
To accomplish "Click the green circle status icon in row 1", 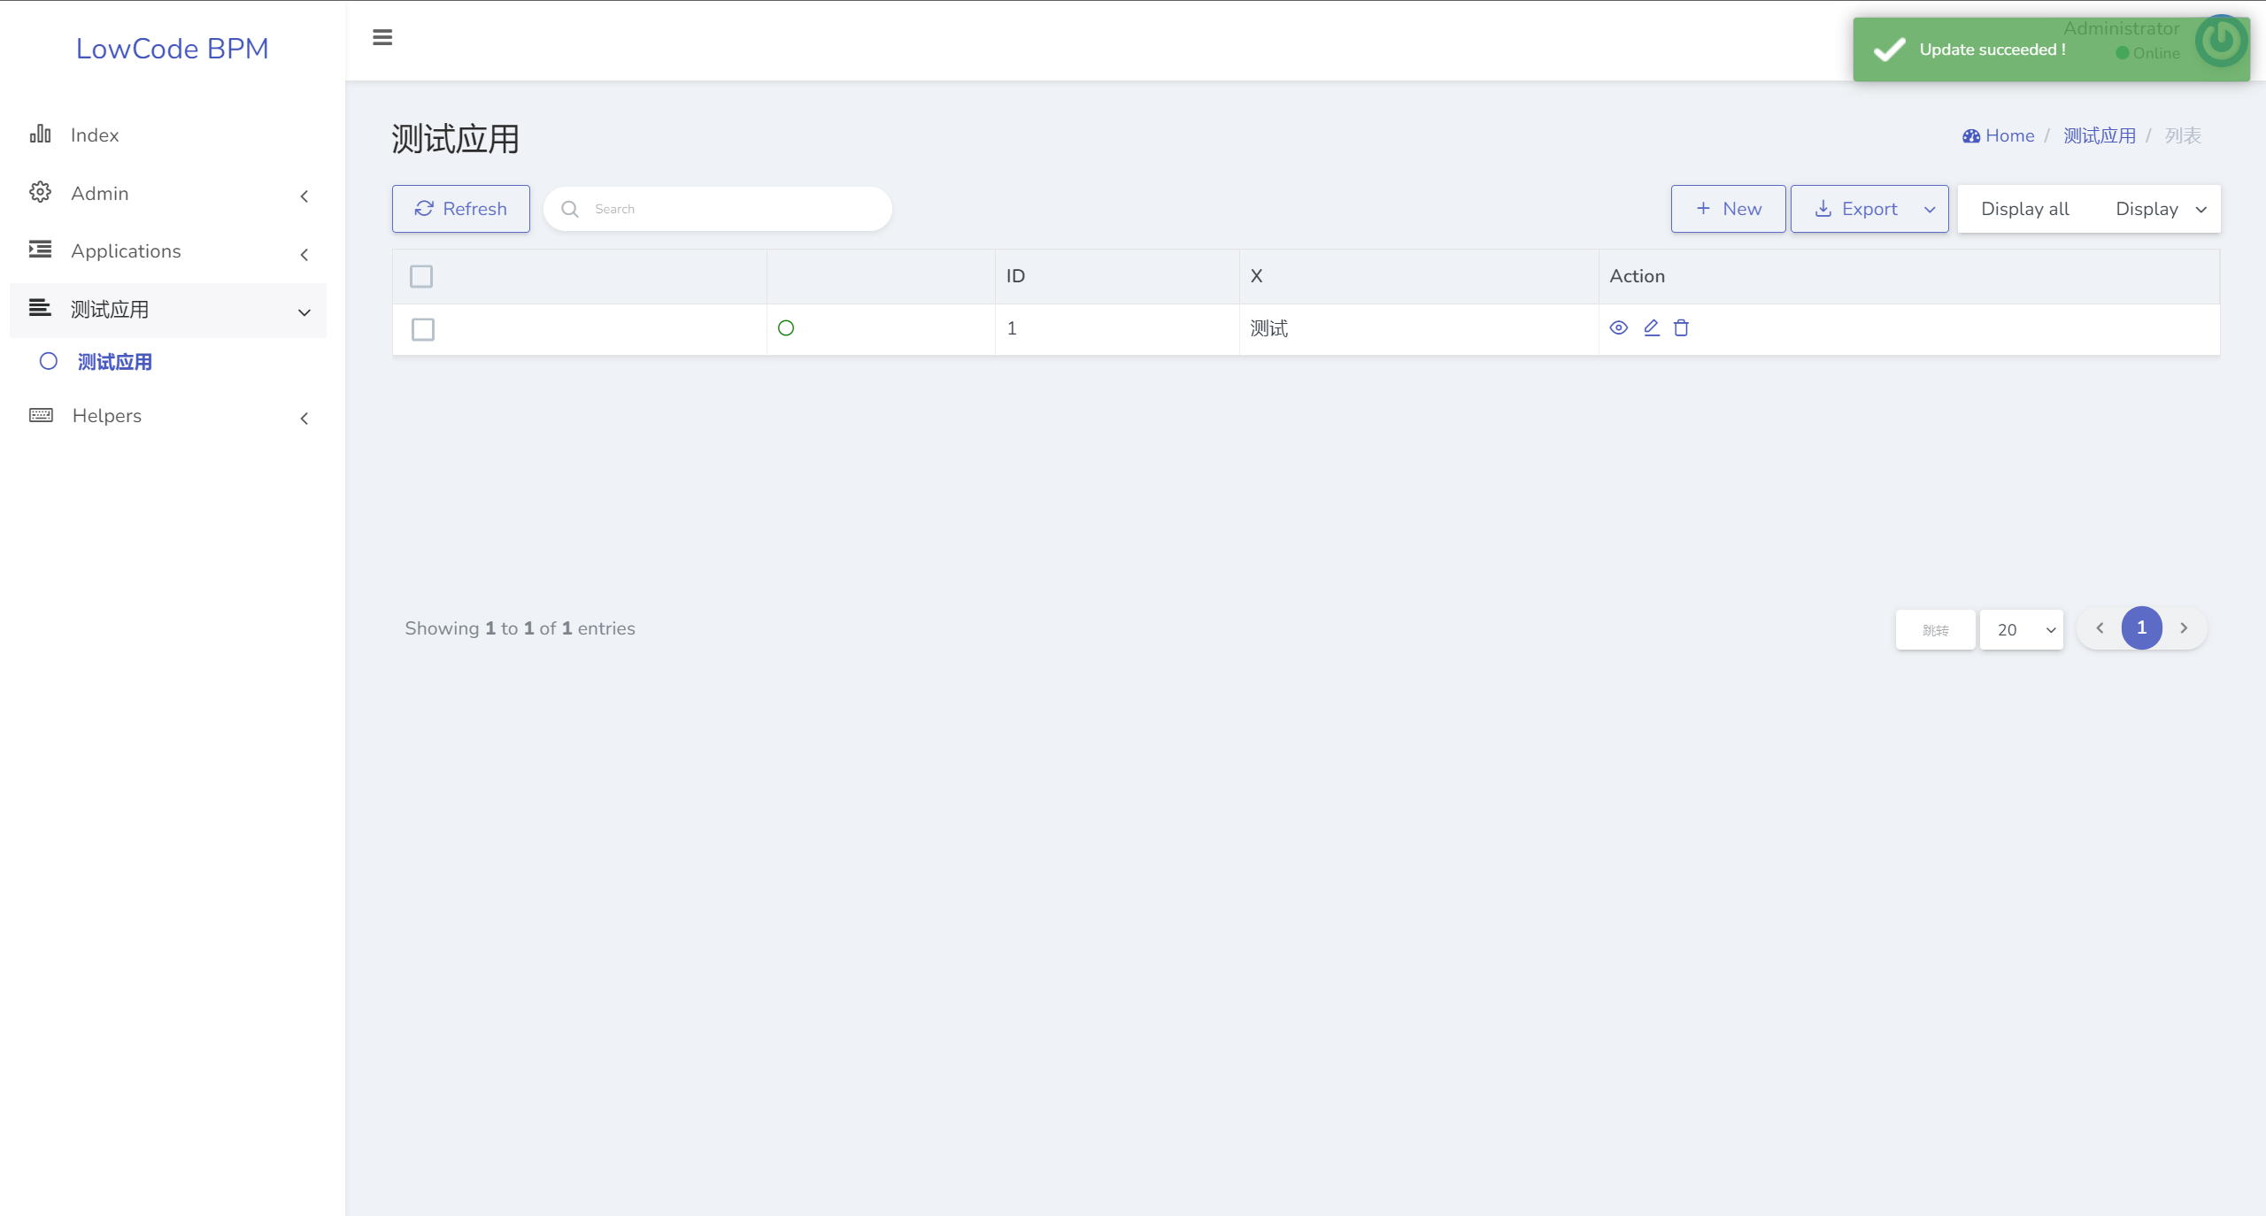I will click(786, 328).
